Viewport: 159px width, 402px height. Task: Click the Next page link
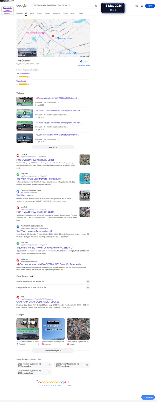[69, 386]
